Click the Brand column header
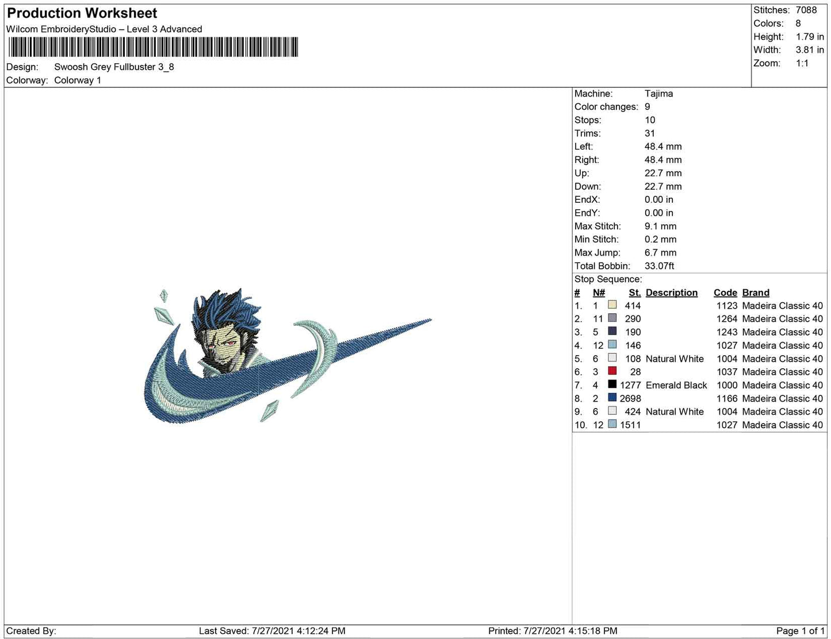Screen dimensions: 831x639 [756, 292]
